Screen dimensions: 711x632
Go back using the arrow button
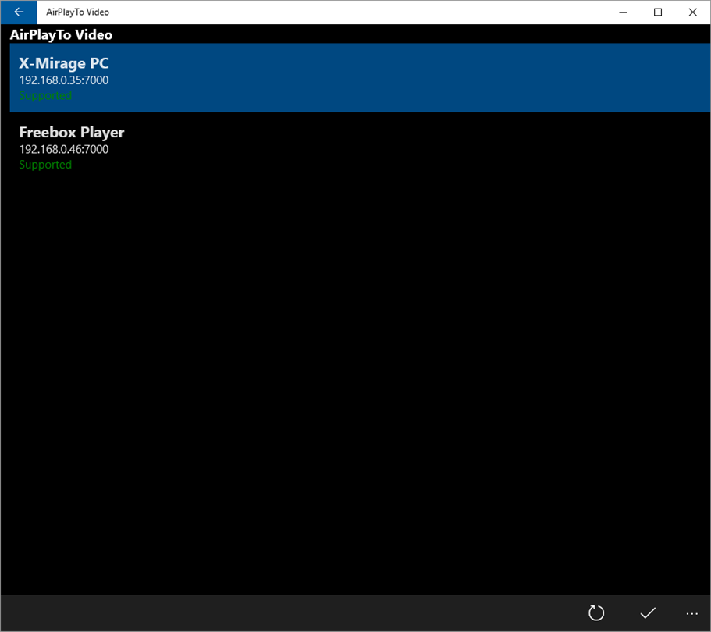click(x=19, y=12)
